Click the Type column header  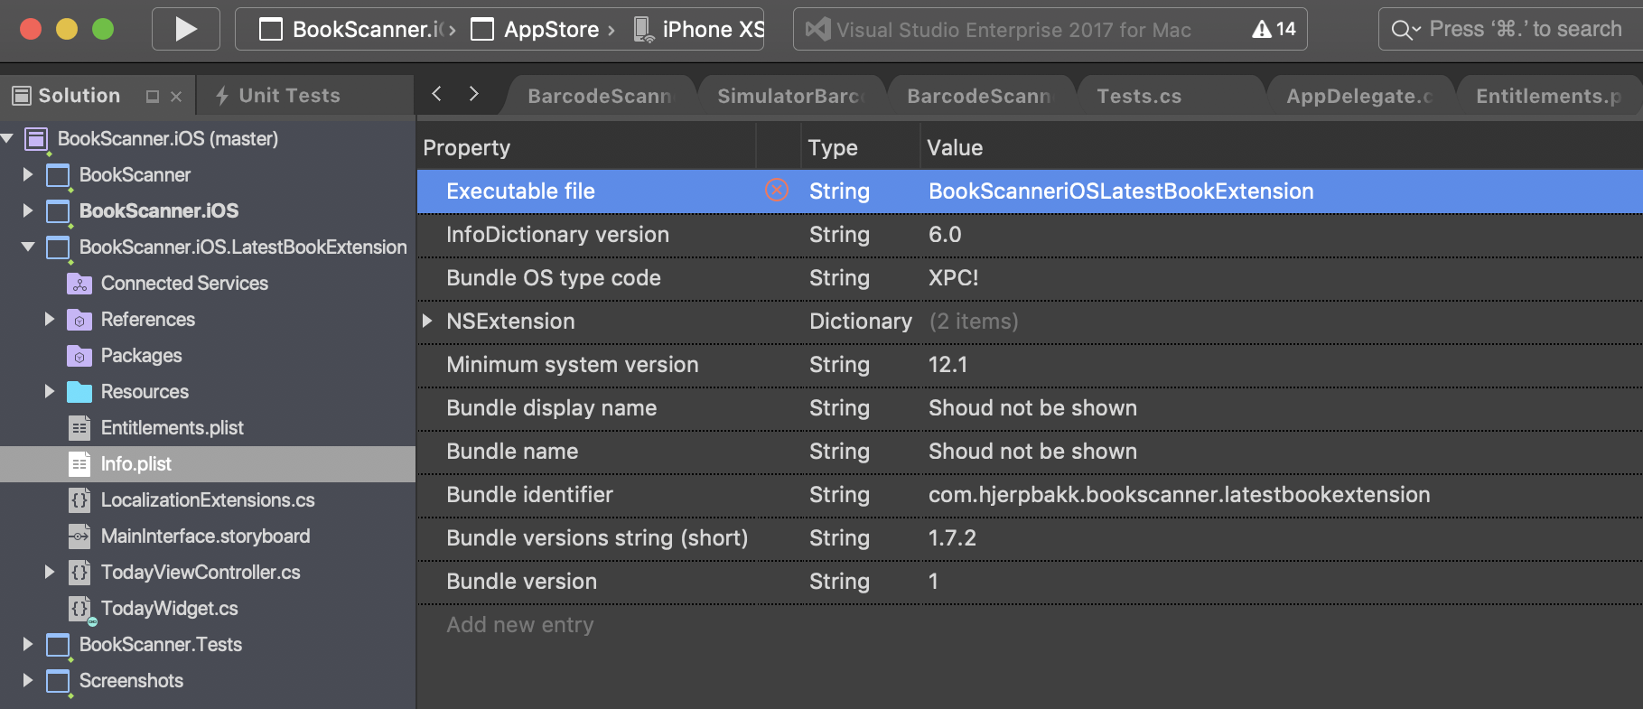[860, 147]
